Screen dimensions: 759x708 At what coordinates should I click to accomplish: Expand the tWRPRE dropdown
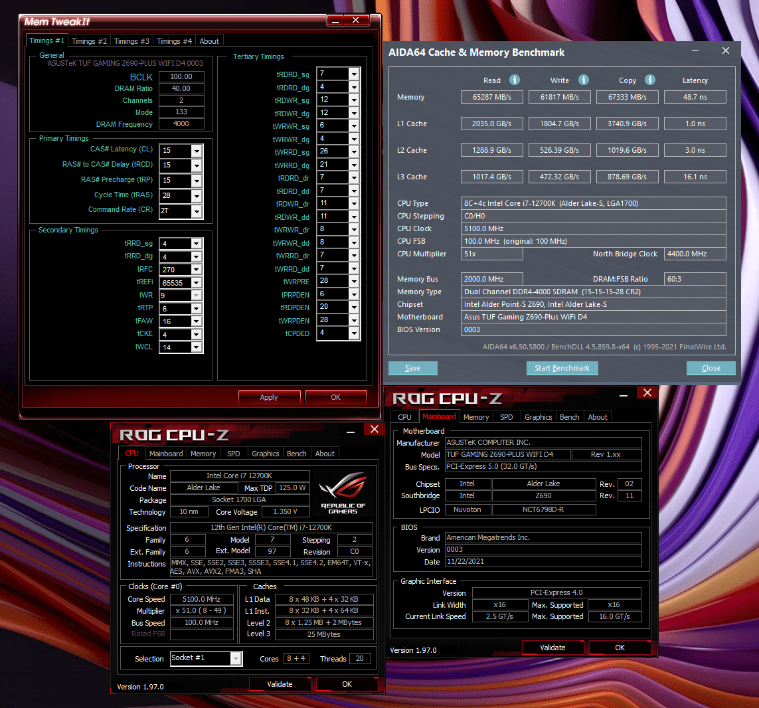pos(355,282)
